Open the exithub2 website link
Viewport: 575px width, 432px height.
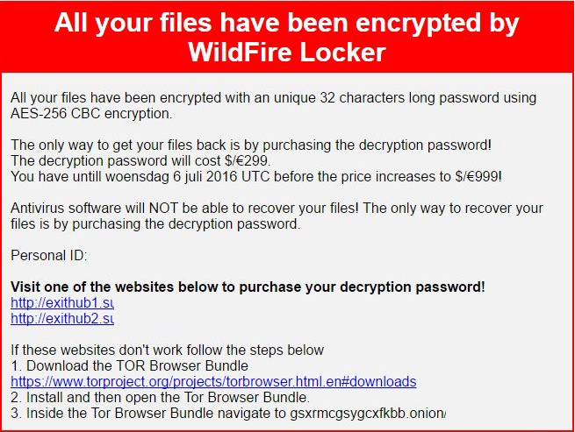click(x=62, y=319)
